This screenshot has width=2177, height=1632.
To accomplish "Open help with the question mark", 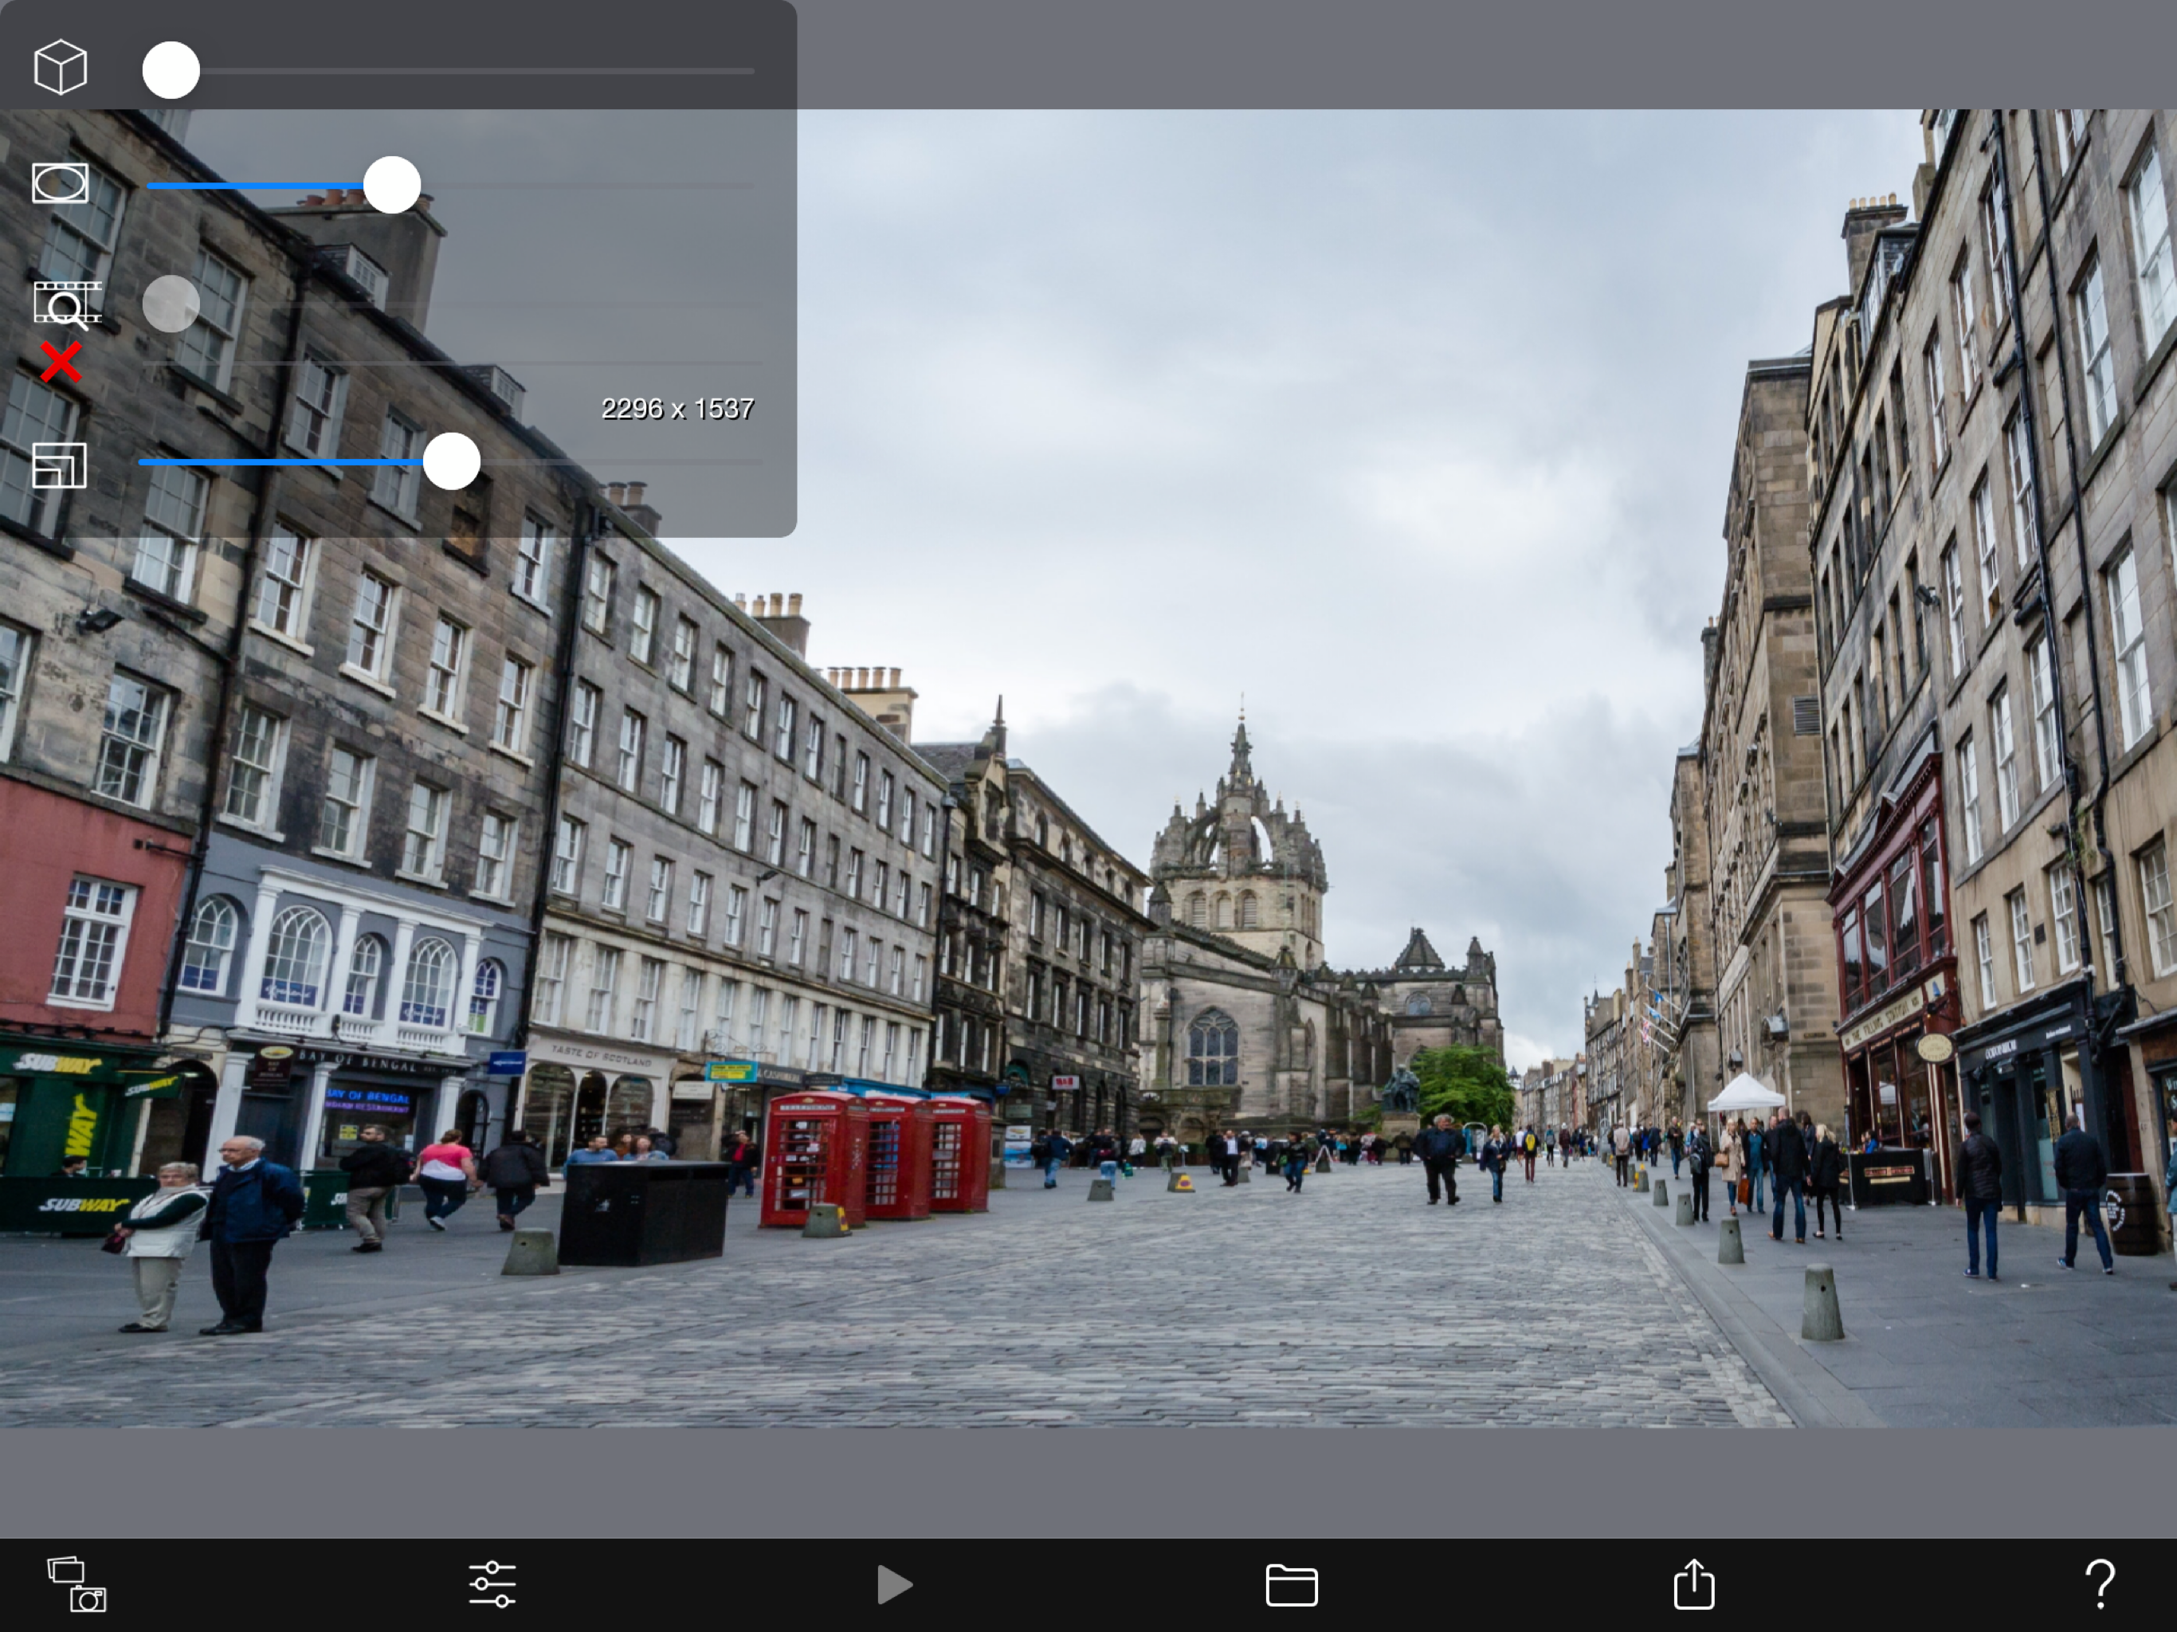I will (2099, 1583).
